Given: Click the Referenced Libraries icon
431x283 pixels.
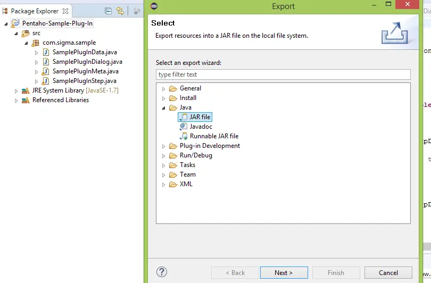Looking at the screenshot, I should tap(26, 101).
